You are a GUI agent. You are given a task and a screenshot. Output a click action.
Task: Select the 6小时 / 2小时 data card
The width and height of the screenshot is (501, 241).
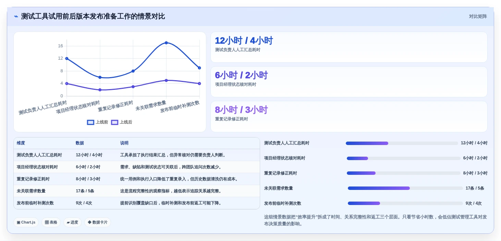pyautogui.click(x=349, y=82)
